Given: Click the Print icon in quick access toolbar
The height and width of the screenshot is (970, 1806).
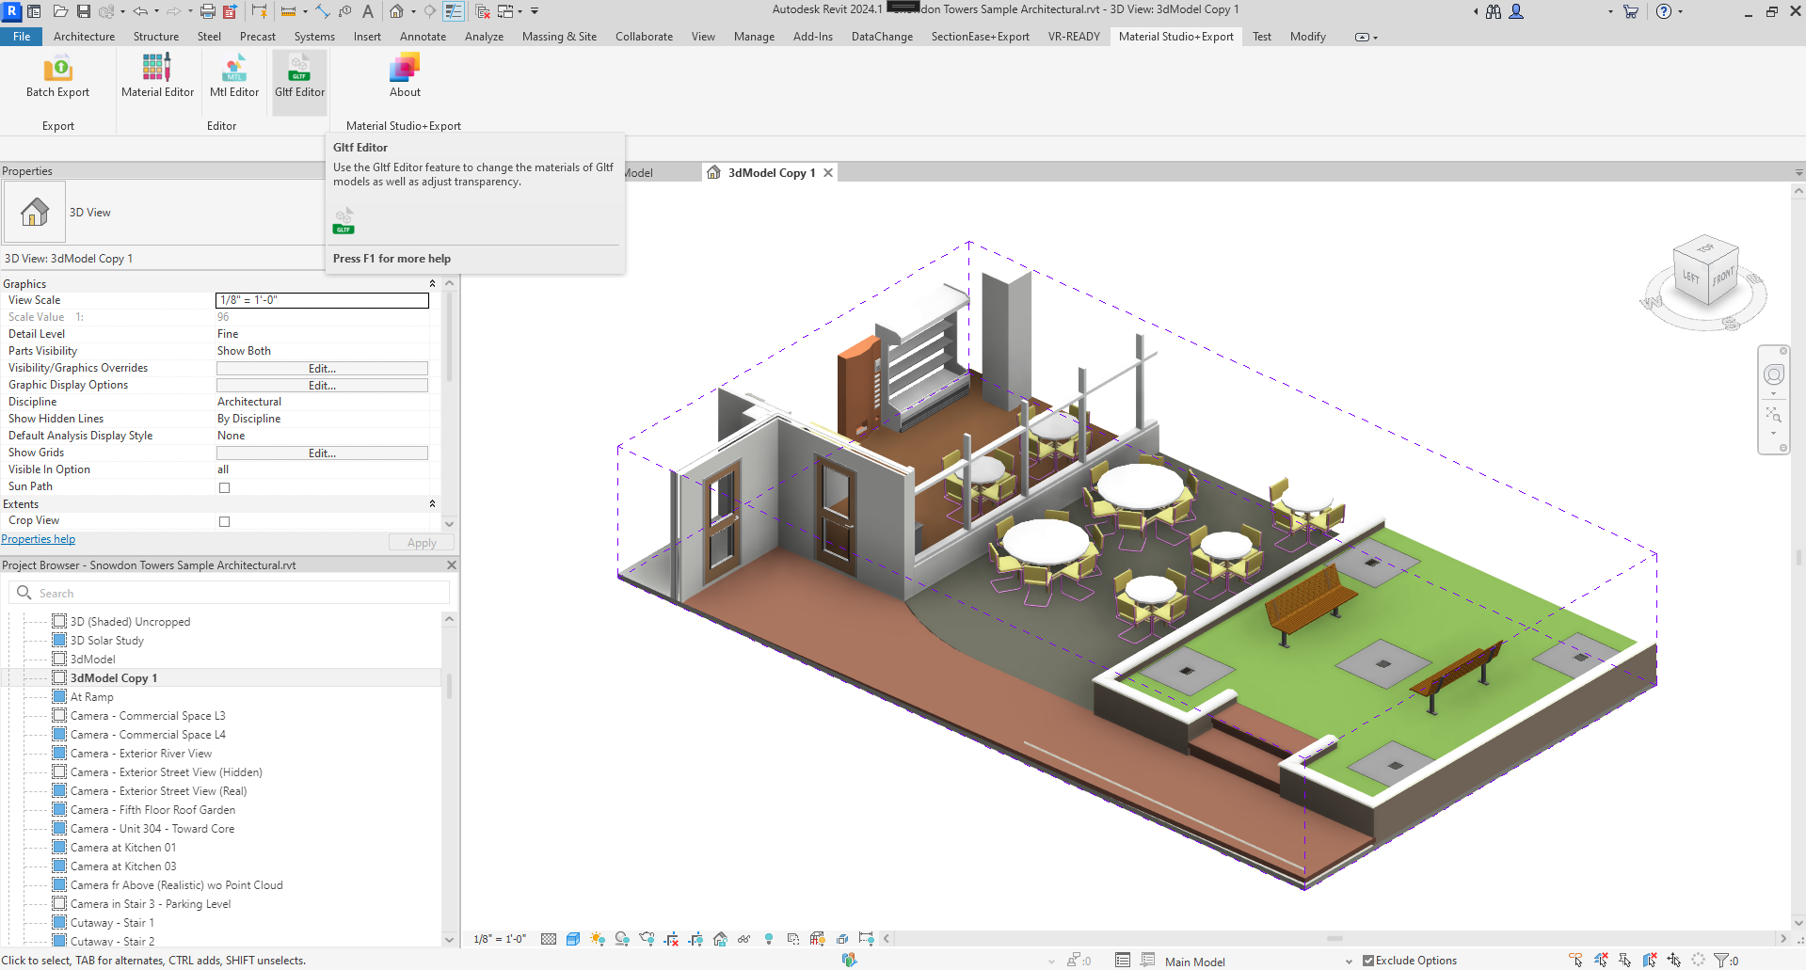Looking at the screenshot, I should click(x=207, y=11).
